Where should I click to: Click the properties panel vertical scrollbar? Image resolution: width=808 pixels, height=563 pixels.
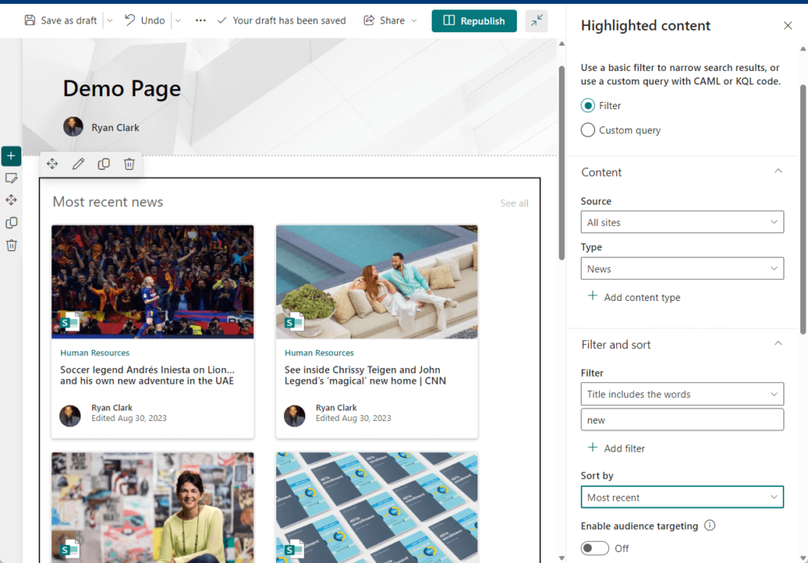click(802, 208)
